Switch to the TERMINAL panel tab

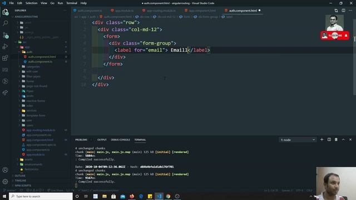pyautogui.click(x=140, y=139)
